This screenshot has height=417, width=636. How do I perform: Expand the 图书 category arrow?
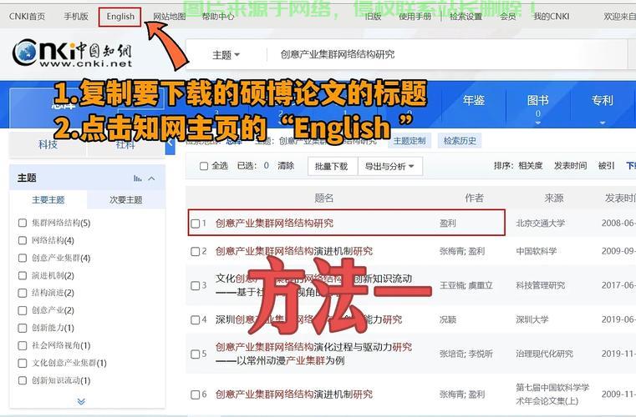pyautogui.click(x=538, y=123)
